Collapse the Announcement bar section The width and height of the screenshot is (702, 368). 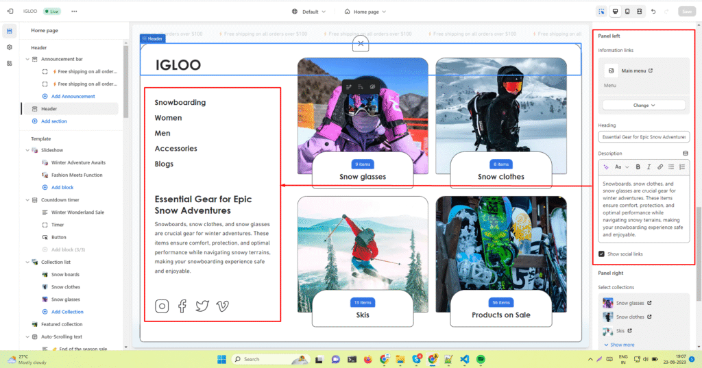click(27, 60)
